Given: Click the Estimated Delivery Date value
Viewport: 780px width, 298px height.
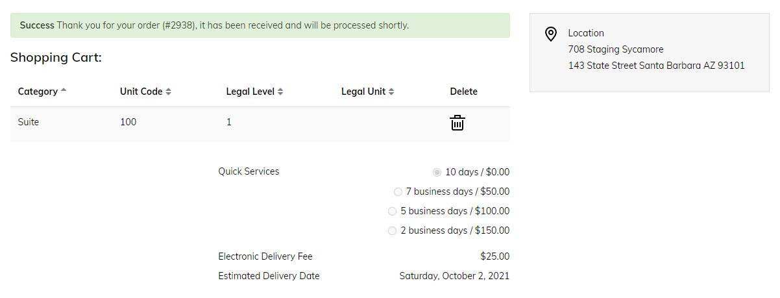Looking at the screenshot, I should 454,276.
